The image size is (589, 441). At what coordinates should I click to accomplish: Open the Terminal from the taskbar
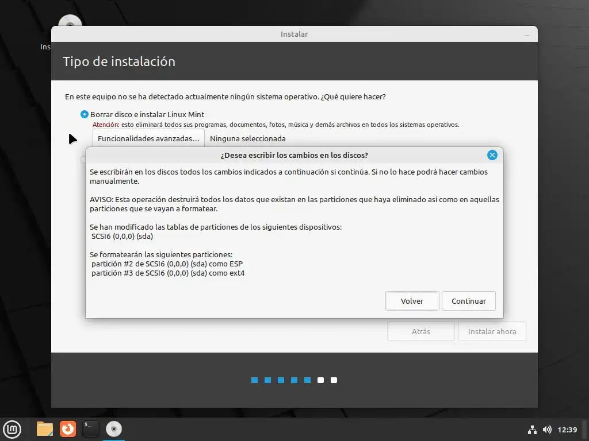tap(90, 429)
